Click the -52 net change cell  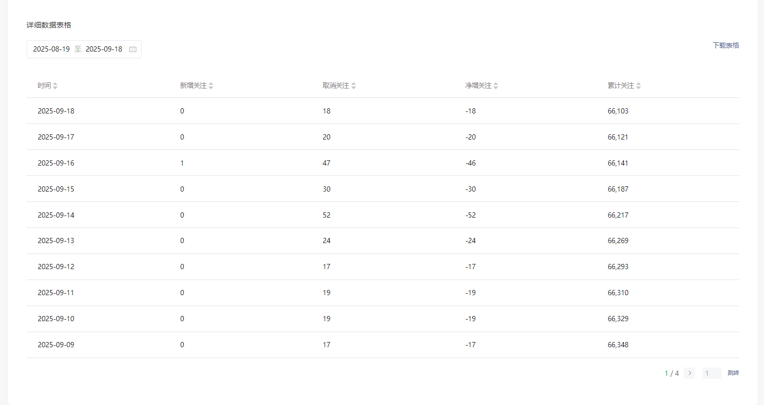(470, 215)
